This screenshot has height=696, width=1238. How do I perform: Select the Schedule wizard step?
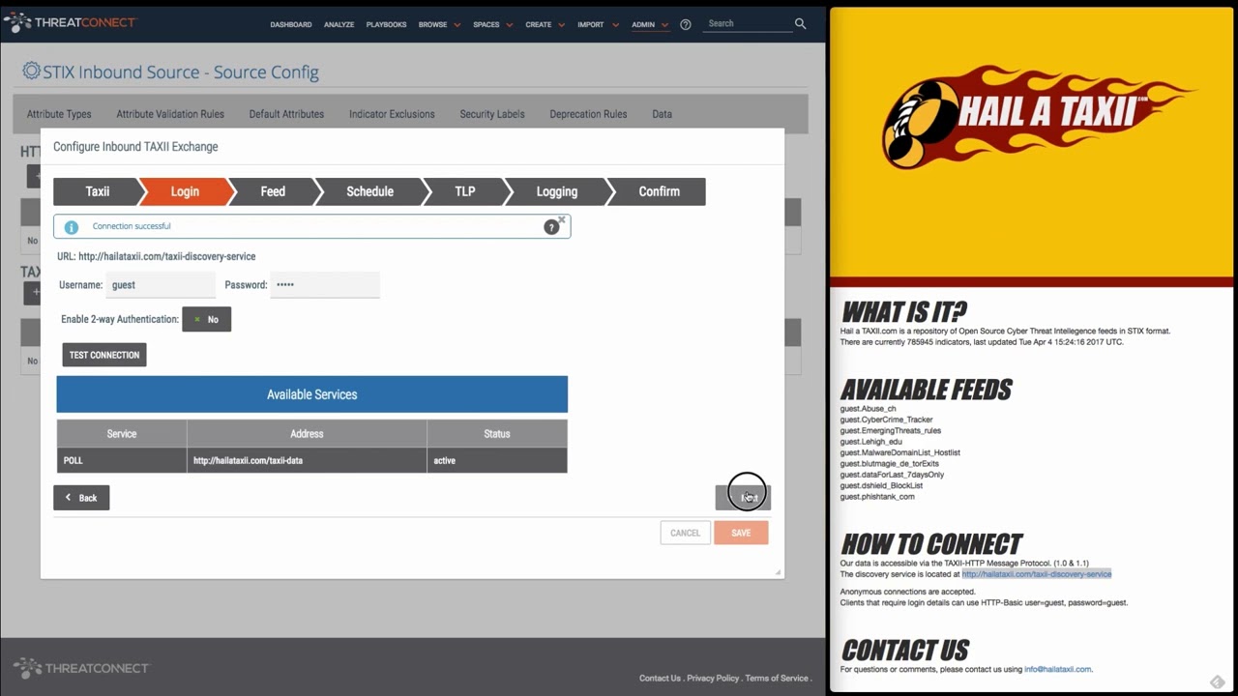pos(369,191)
